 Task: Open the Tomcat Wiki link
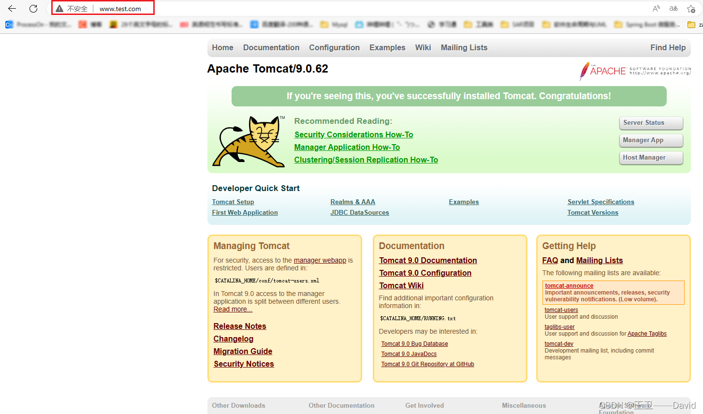coord(401,285)
